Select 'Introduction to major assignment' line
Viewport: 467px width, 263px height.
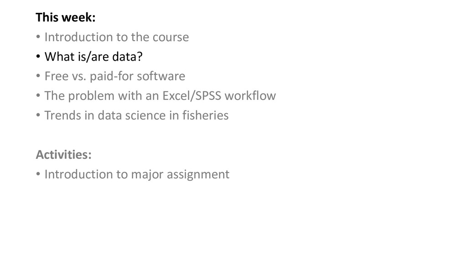[x=137, y=174]
